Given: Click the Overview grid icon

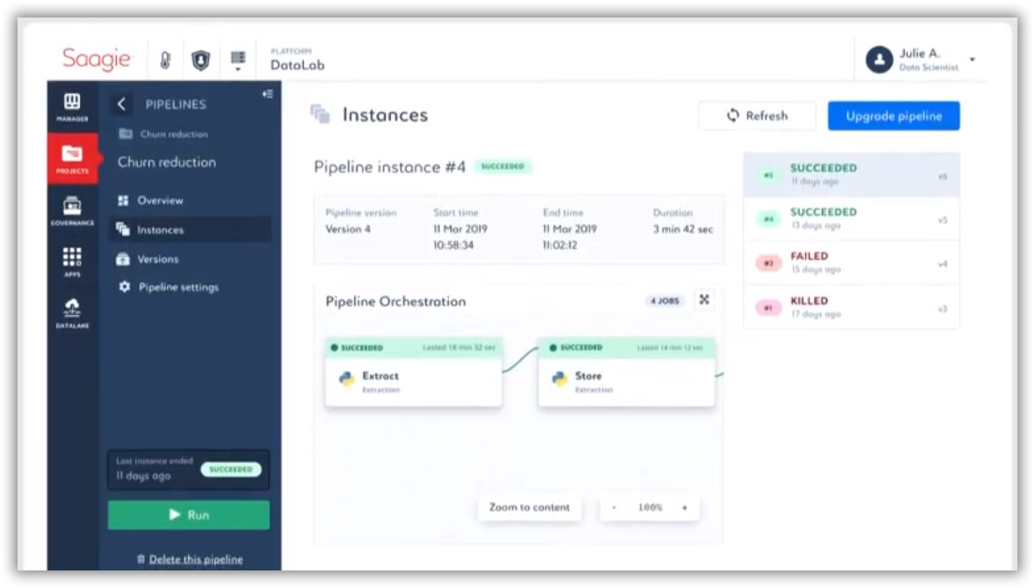Looking at the screenshot, I should click(123, 200).
